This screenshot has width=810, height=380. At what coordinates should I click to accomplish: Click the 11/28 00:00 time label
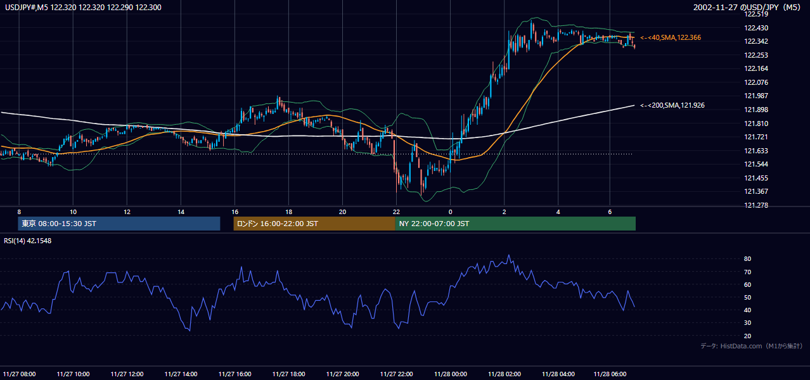point(451,374)
